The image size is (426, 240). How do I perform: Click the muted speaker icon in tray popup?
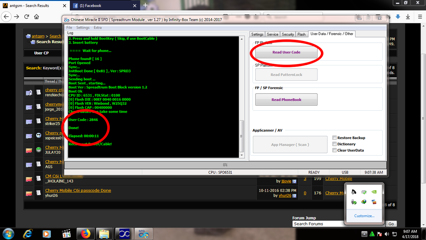(x=353, y=192)
